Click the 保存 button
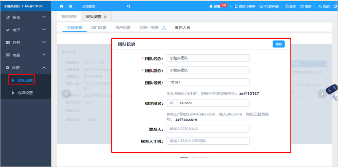The image size is (338, 167). [x=279, y=44]
